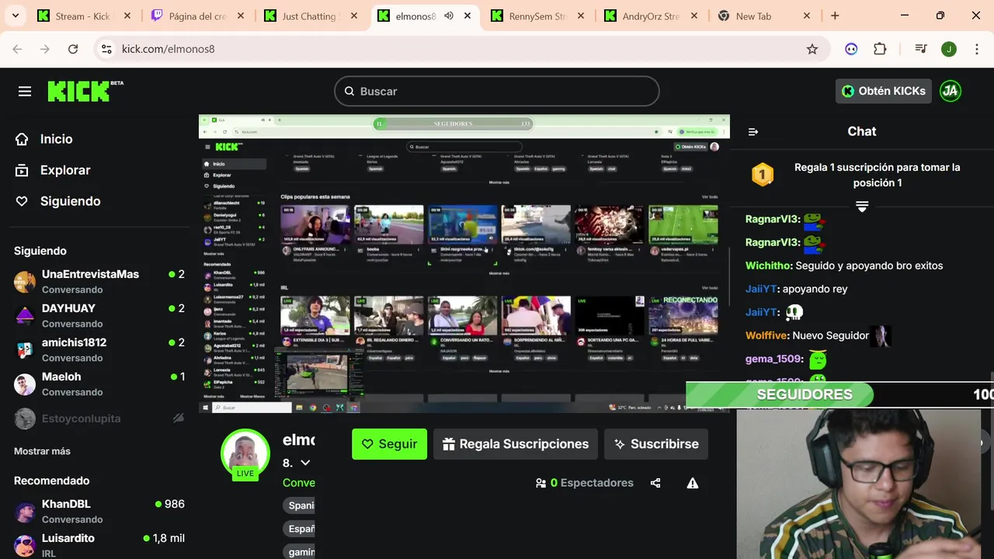Click the Seguir follow button
The height and width of the screenshot is (559, 994).
click(389, 444)
